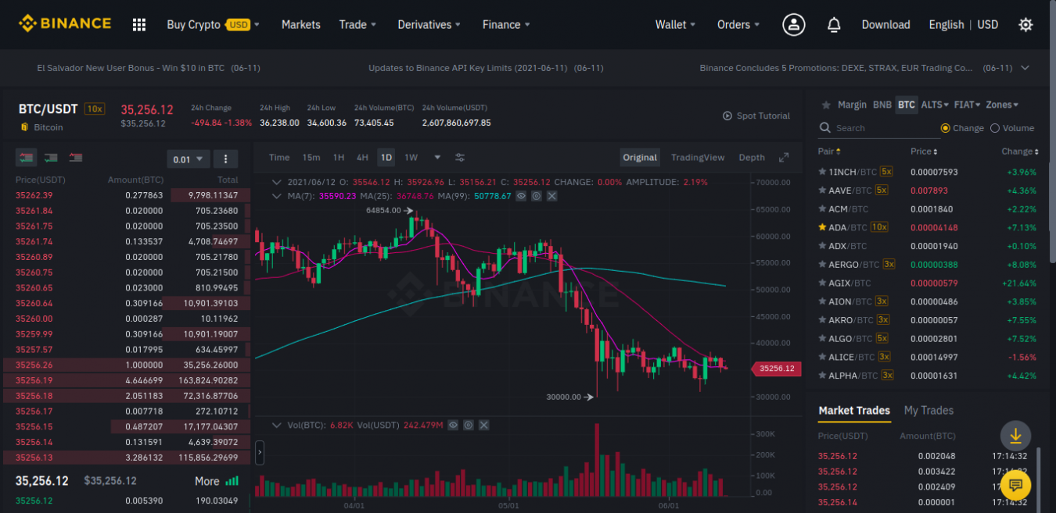Open MA indicator settings icon
Screen dimensions: 1056x513
(537, 196)
